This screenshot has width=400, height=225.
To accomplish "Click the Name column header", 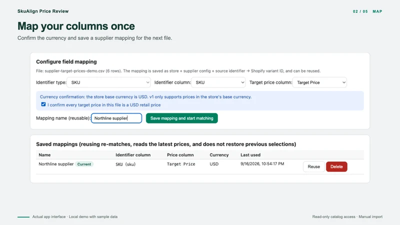I will pyautogui.click(x=44, y=155).
